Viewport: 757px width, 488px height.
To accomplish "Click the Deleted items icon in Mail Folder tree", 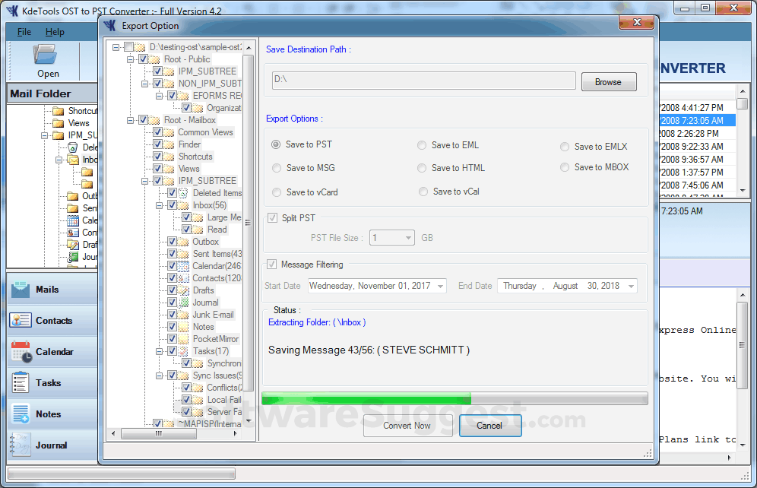I will (x=73, y=147).
